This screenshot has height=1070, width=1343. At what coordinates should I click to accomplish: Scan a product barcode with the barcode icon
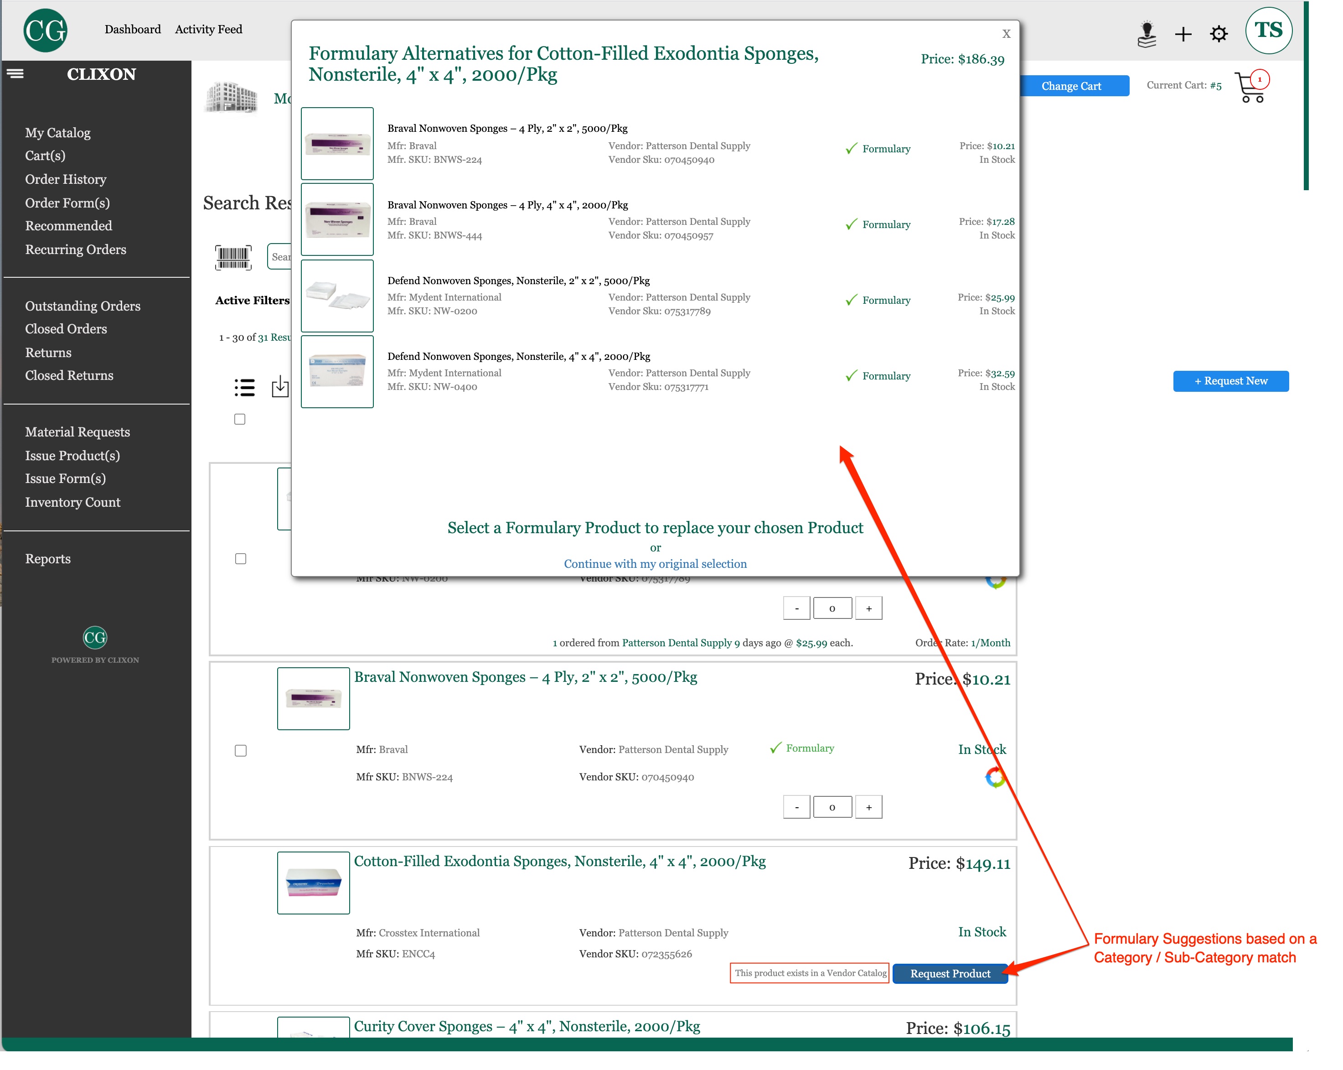pyautogui.click(x=233, y=257)
